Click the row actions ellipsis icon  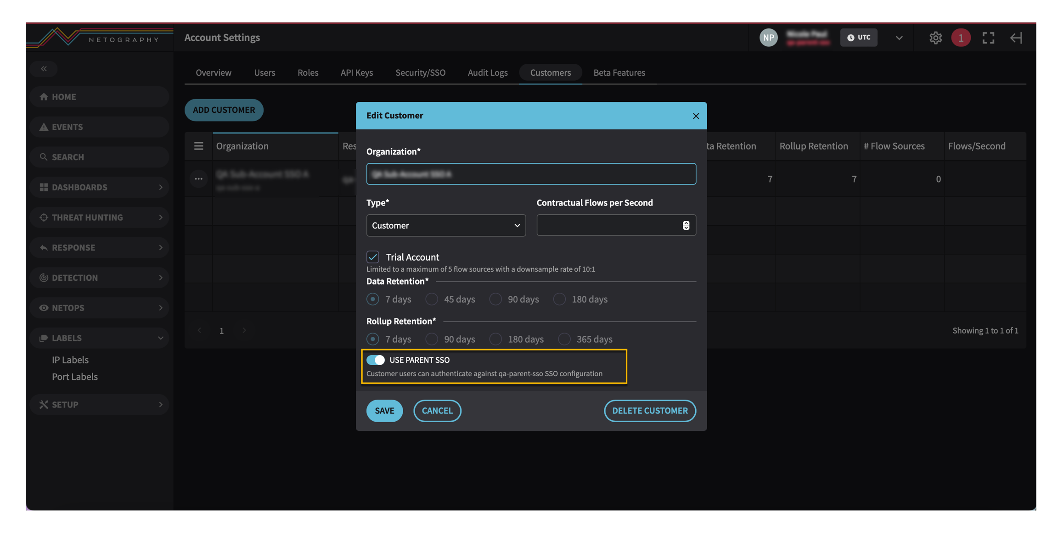(x=198, y=179)
